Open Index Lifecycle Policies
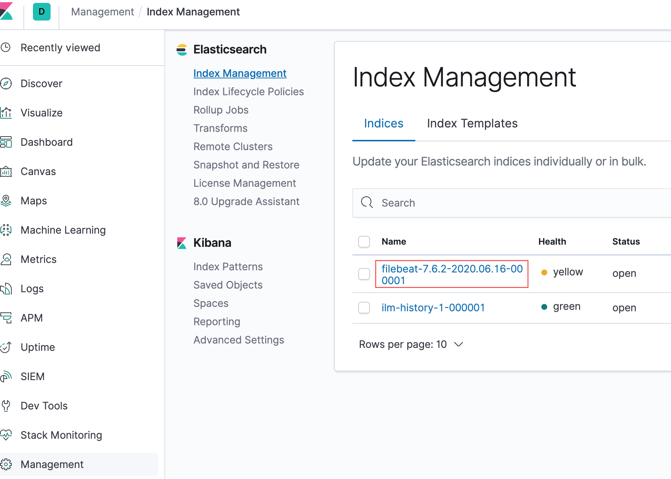The image size is (671, 479). (248, 92)
